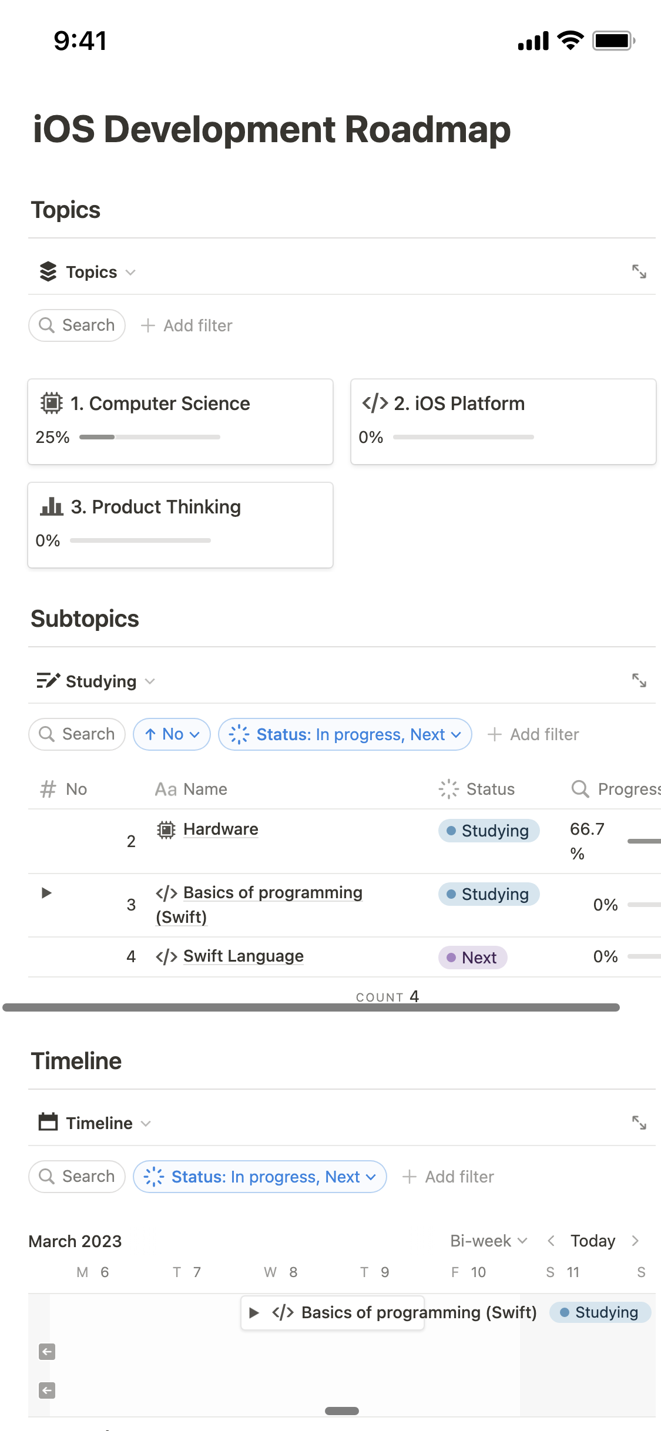Expand the Topics view to full screen
The height and width of the screenshot is (1431, 661).
pyautogui.click(x=640, y=271)
